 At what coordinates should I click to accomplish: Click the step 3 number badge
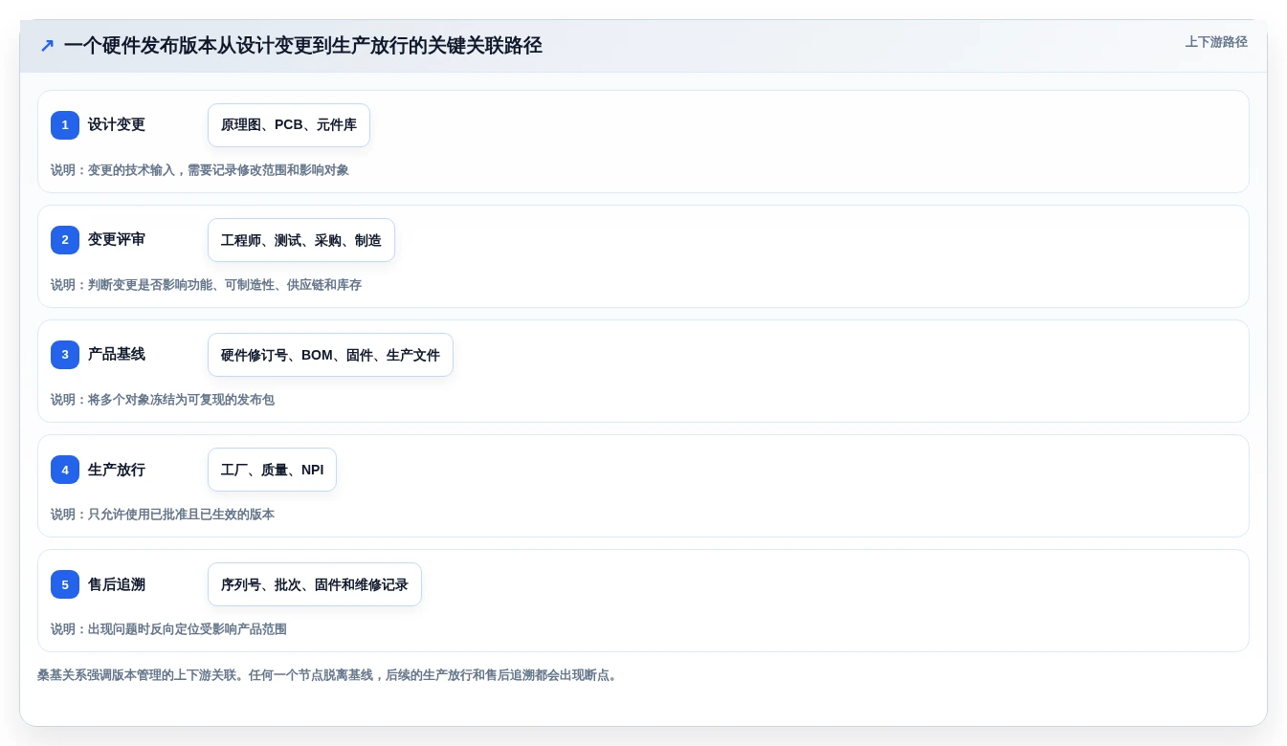point(65,355)
